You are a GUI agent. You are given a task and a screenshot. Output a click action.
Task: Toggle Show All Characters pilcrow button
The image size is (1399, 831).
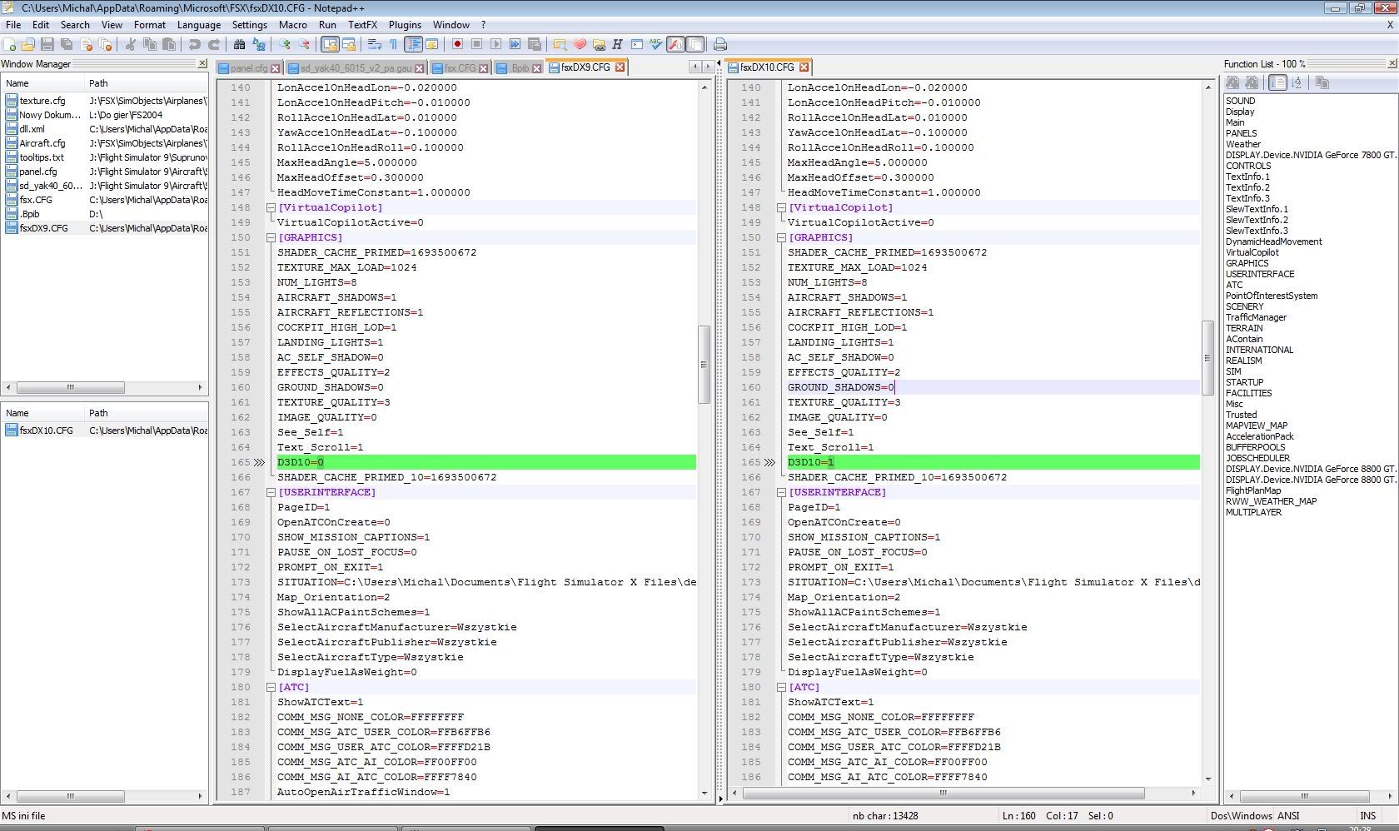click(x=394, y=45)
